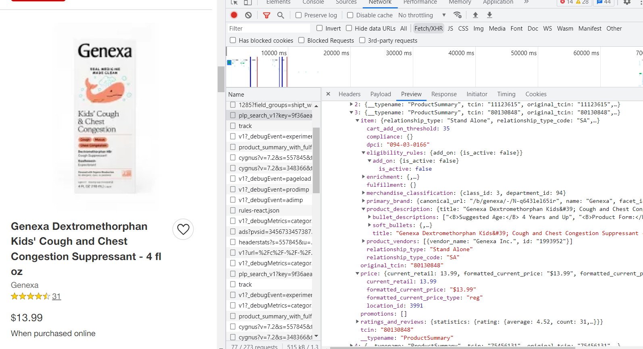
Task: Toggle the red filter funnel icon
Action: pos(266,15)
